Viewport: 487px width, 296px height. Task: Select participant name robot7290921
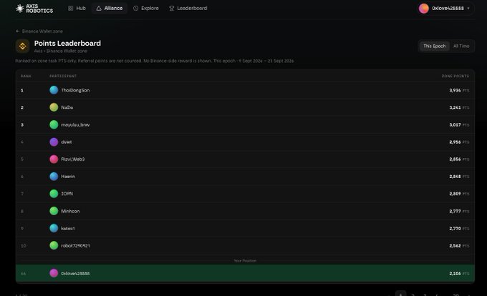tap(75, 245)
